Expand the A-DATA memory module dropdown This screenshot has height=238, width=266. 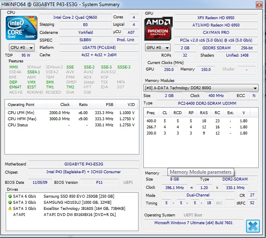(x=201, y=88)
